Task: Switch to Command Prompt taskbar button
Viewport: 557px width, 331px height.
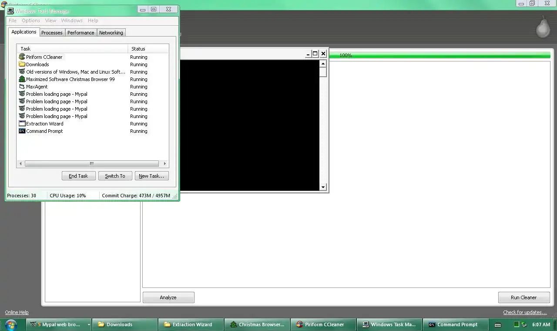Action: [456, 324]
